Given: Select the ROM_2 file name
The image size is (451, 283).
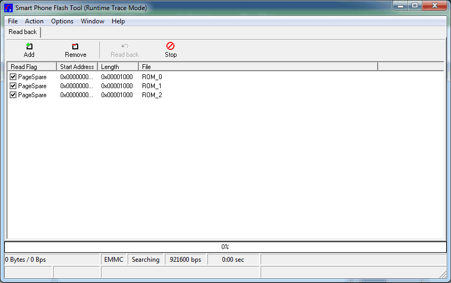Looking at the screenshot, I should (x=152, y=95).
